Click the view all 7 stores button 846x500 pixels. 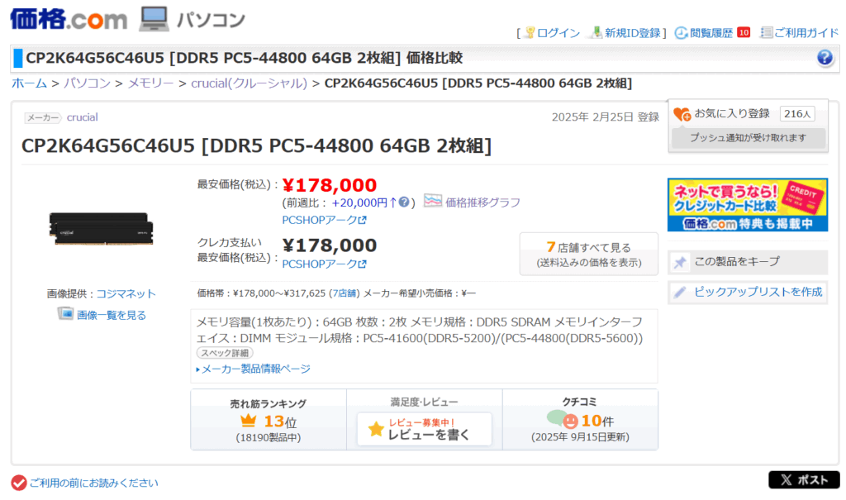coord(588,253)
